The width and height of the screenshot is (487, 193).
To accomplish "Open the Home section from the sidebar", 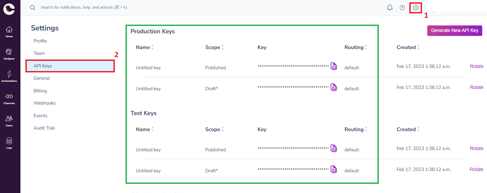I will click(x=9, y=31).
